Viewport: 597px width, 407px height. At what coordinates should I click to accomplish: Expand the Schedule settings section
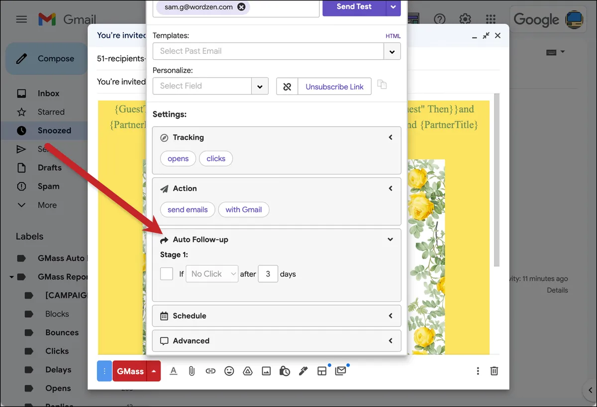tap(391, 316)
